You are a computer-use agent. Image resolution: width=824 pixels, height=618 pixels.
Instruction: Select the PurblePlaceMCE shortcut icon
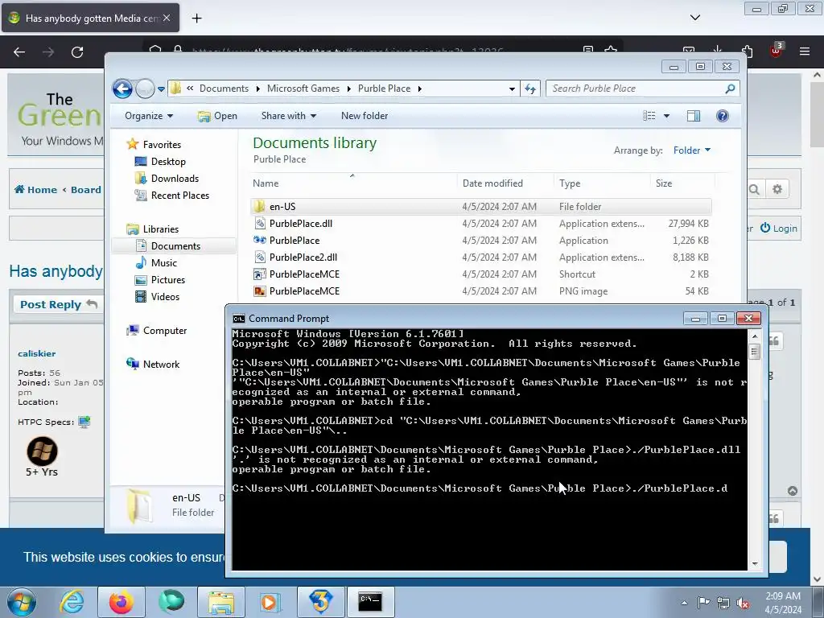pos(260,274)
